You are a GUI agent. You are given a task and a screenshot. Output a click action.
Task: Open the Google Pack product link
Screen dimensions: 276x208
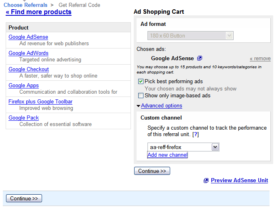coord(23,118)
